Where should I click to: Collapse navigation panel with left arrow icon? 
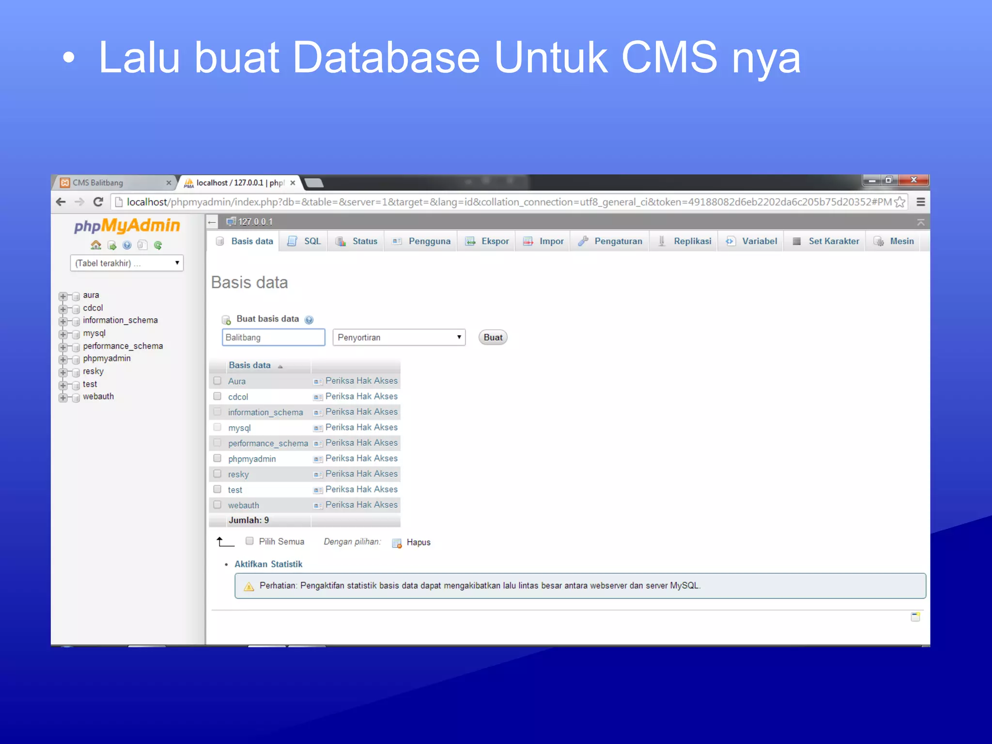(x=212, y=222)
